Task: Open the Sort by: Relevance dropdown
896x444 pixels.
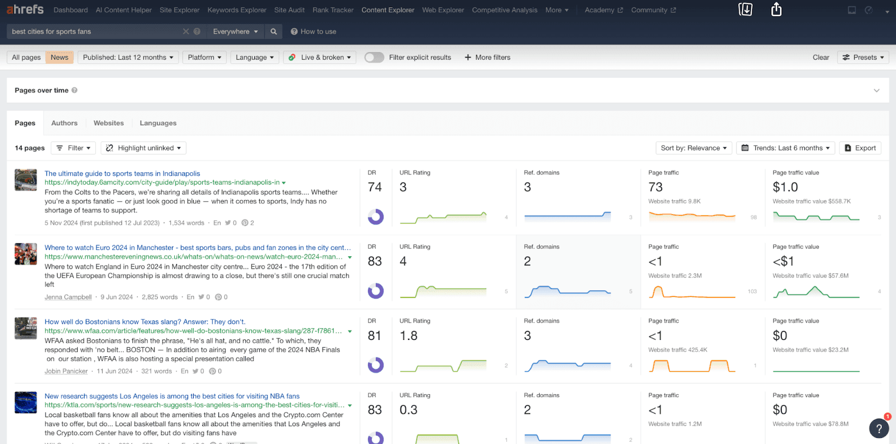Action: coord(693,148)
